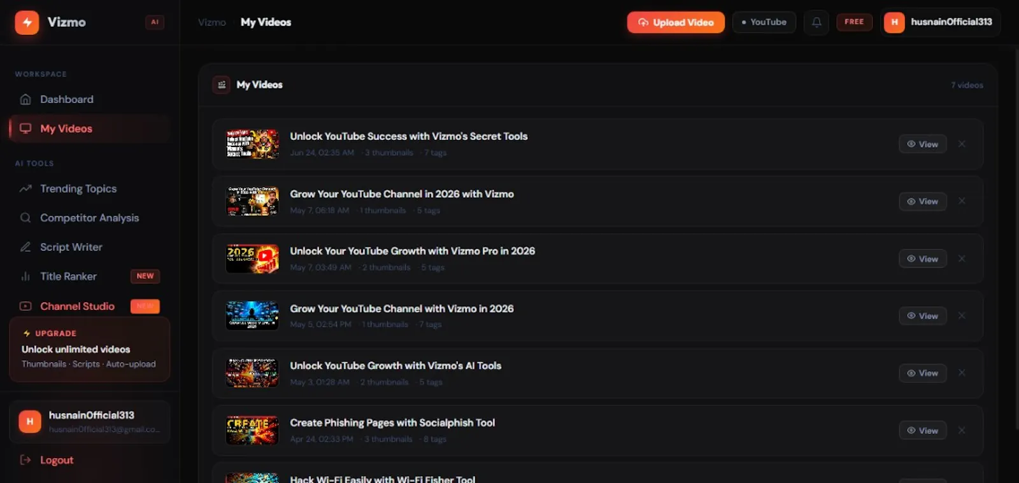This screenshot has width=1019, height=483.
Task: Open the CREATE thumbnail of Socialphish video
Action: click(x=252, y=430)
